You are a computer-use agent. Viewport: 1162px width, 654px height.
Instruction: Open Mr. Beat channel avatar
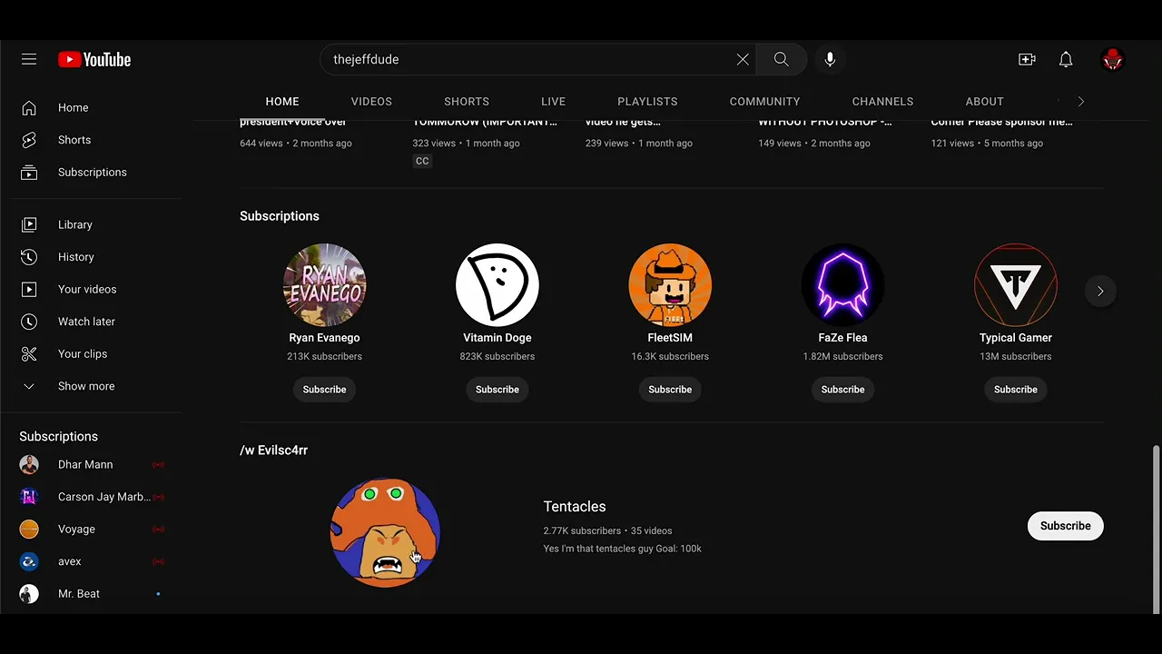click(x=29, y=594)
